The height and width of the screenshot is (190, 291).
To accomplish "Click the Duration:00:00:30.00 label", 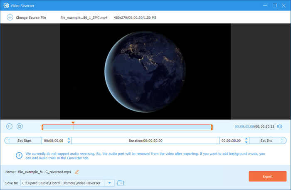I will pos(145,141).
